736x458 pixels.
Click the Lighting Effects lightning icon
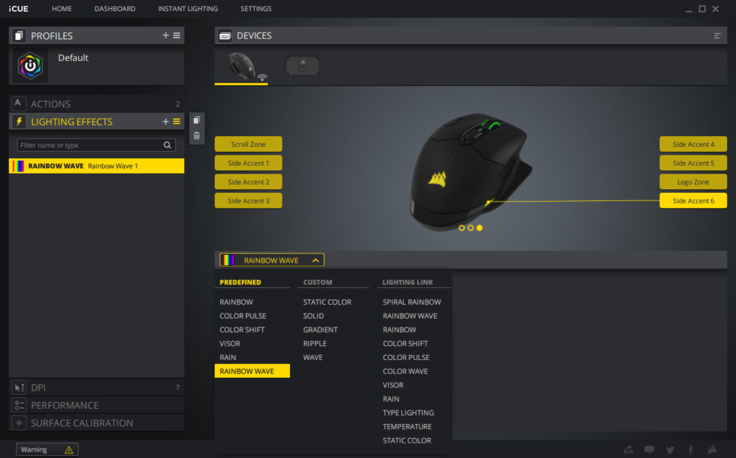click(x=19, y=121)
